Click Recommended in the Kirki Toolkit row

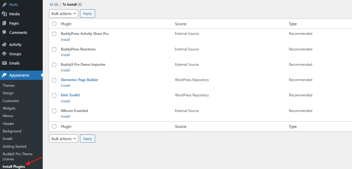[300, 95]
